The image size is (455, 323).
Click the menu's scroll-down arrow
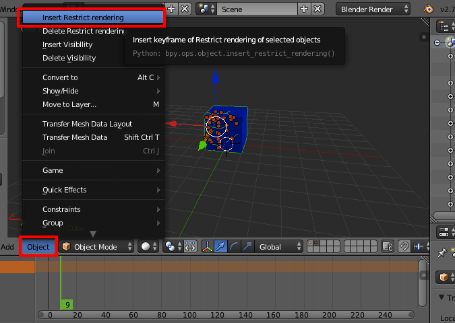click(x=93, y=234)
